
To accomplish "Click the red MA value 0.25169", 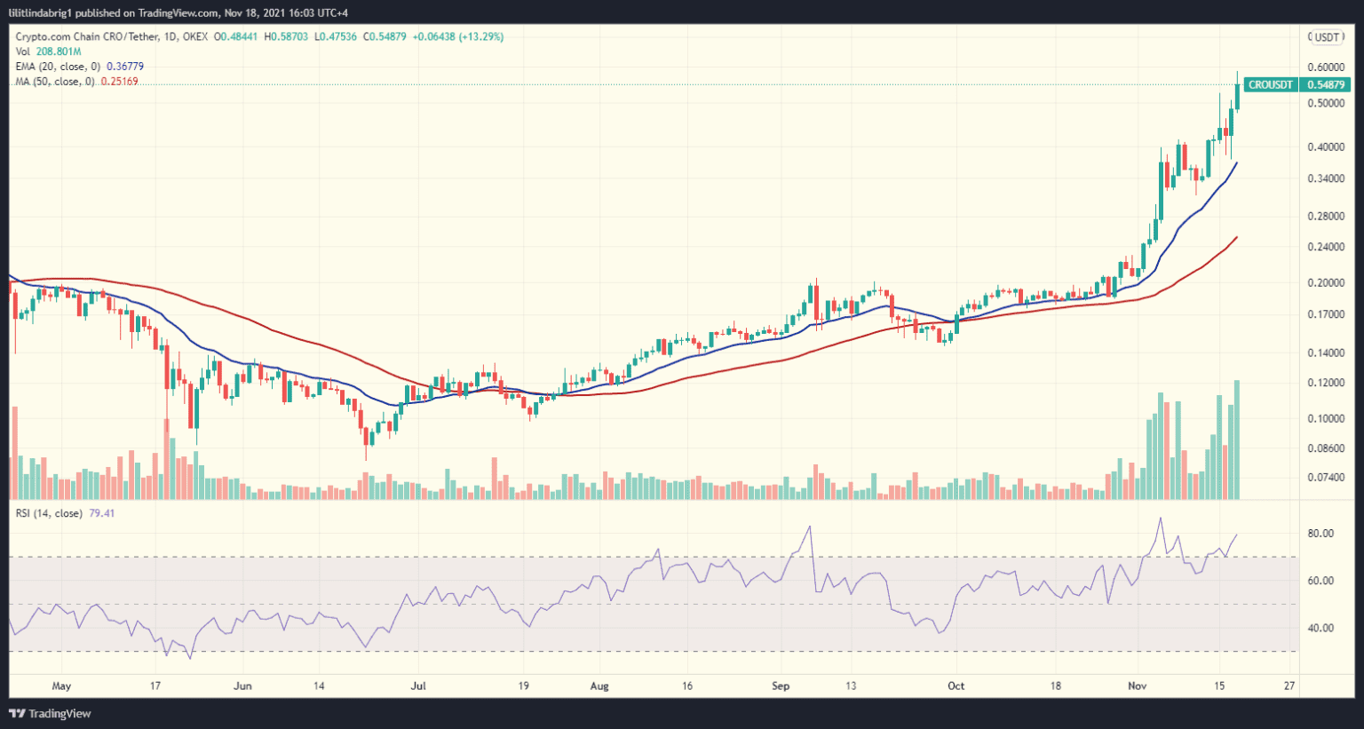I will [119, 82].
